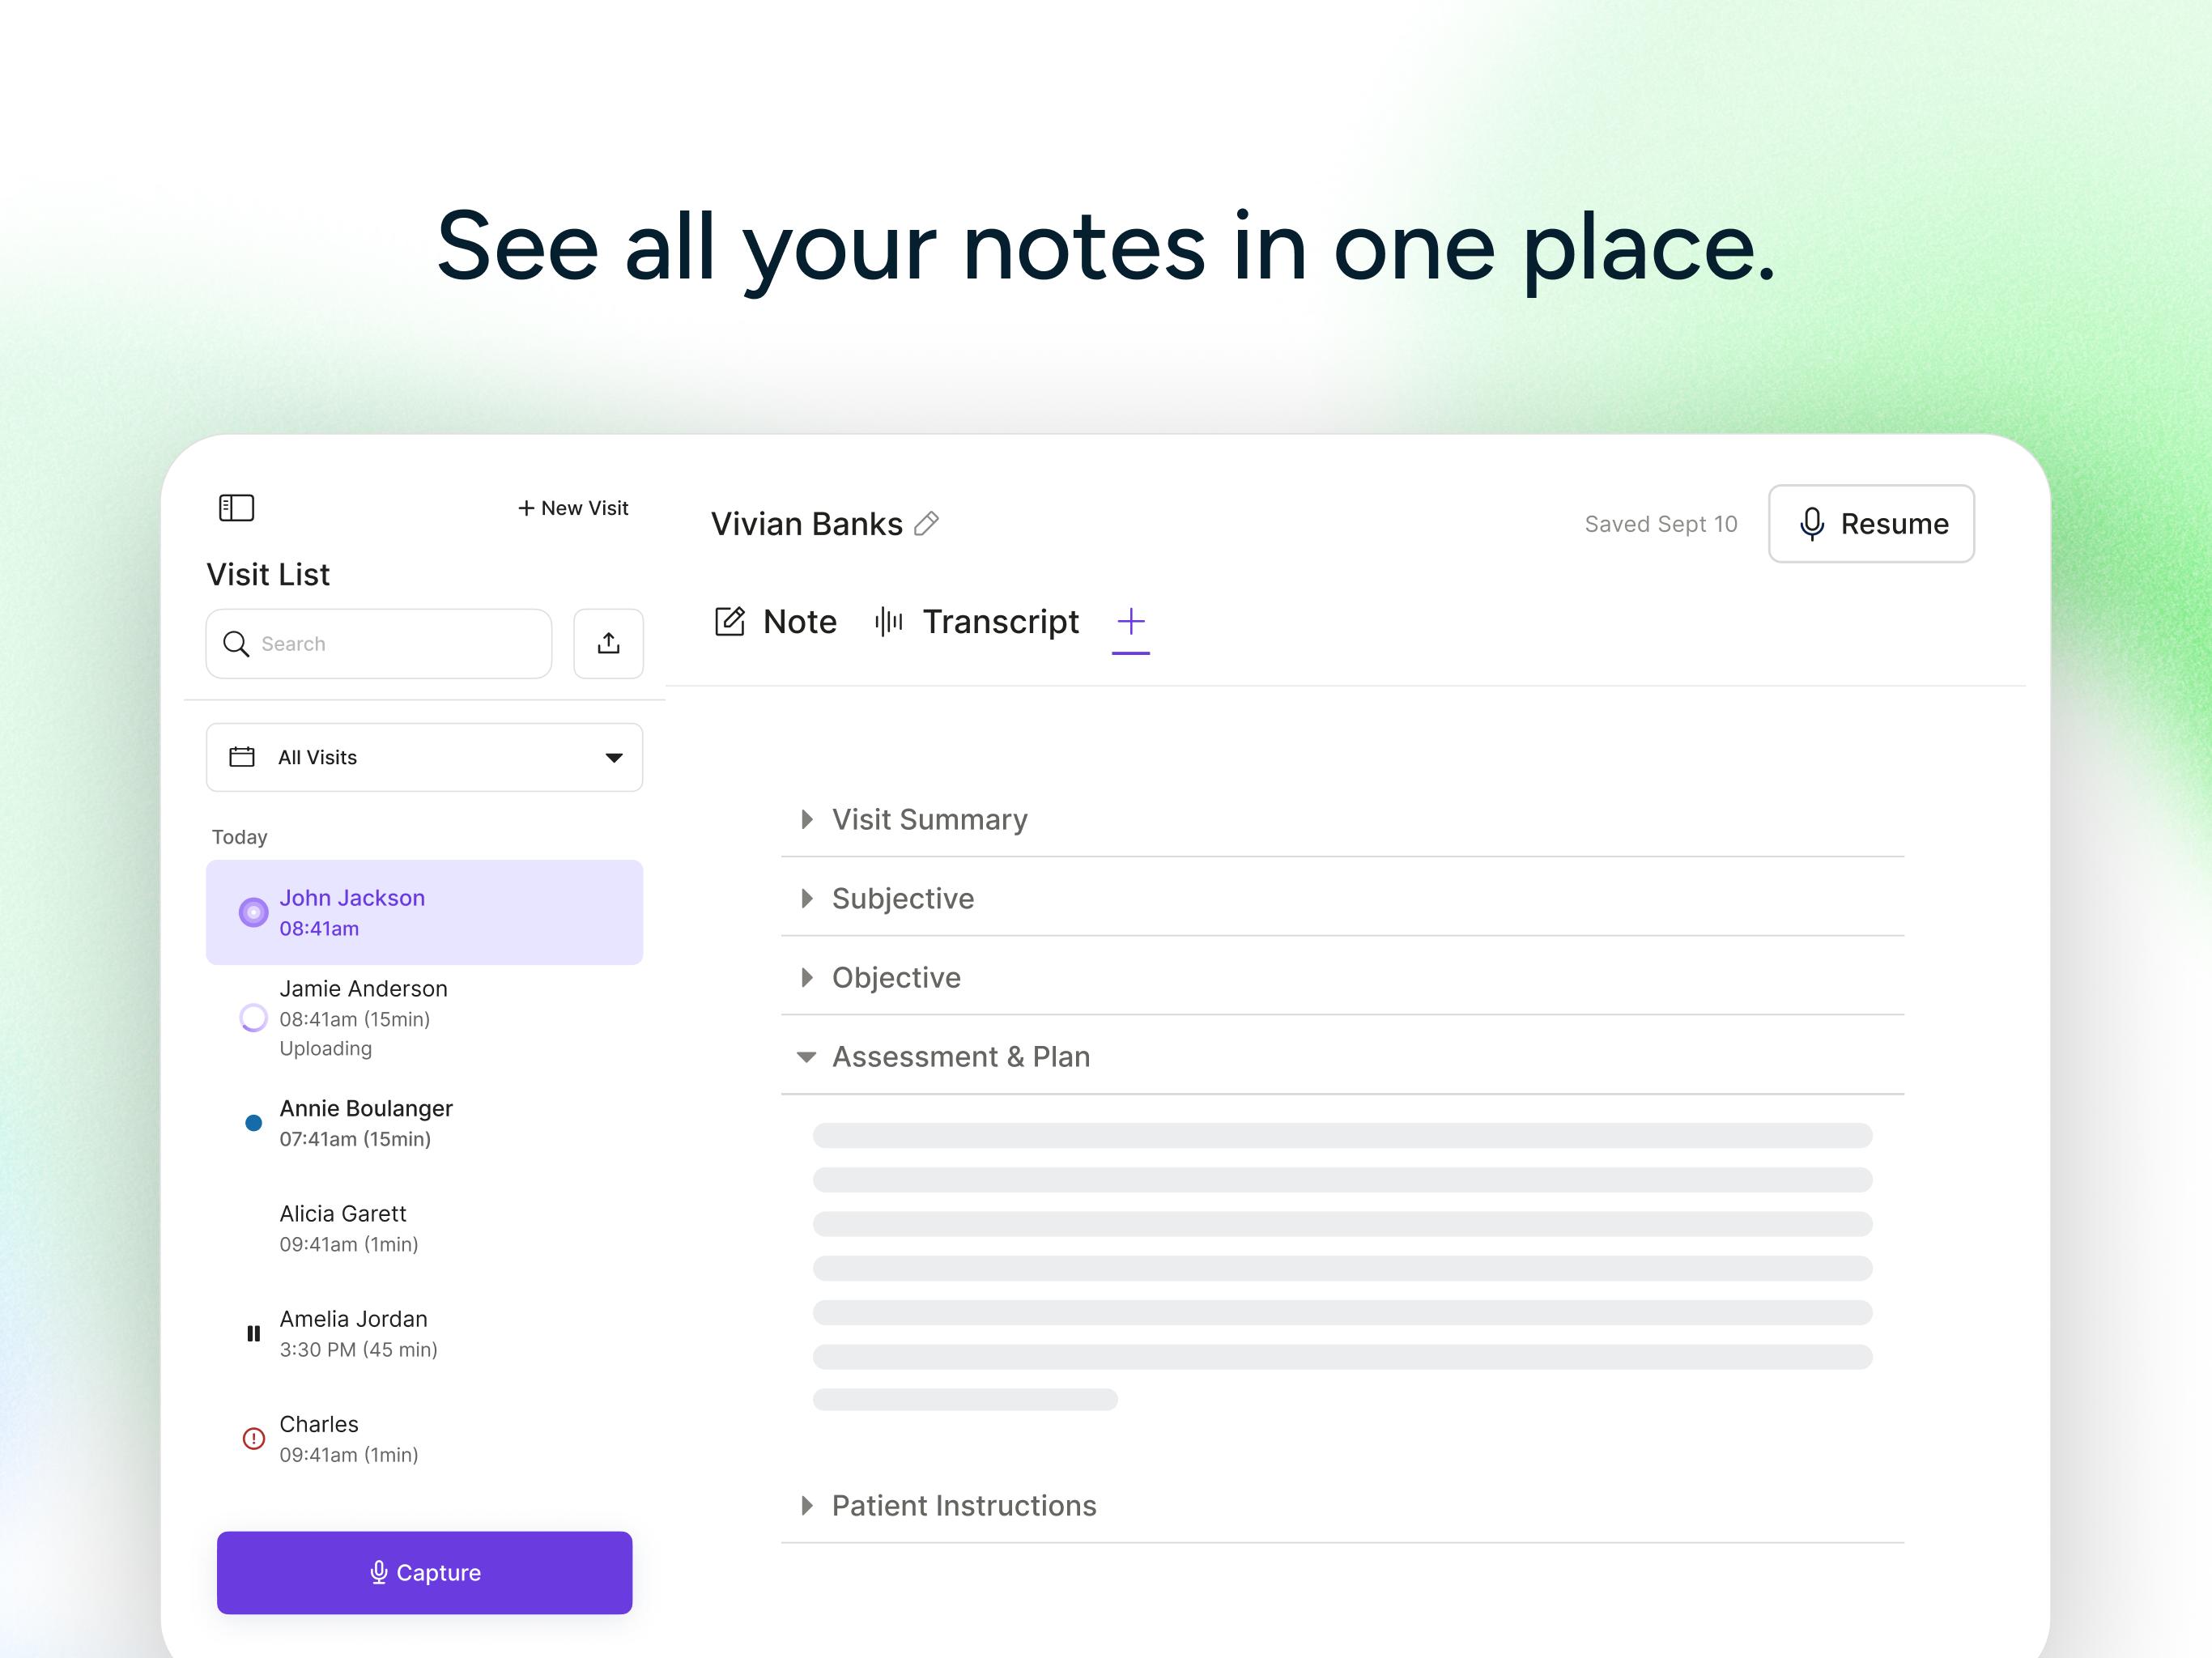Open the export icon beside search
This screenshot has width=2212, height=1658.
[x=609, y=643]
